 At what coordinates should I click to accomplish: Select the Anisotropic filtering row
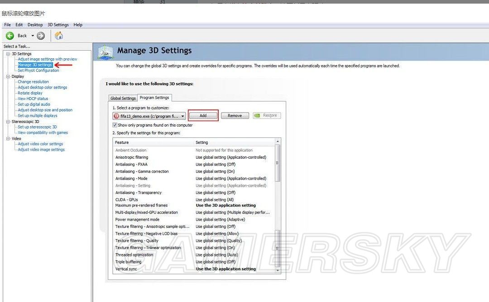194,157
